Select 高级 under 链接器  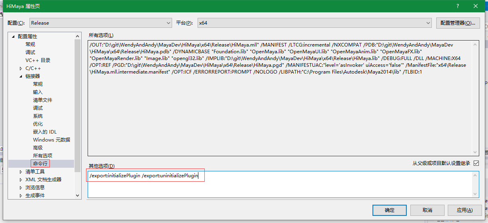pos(38,148)
